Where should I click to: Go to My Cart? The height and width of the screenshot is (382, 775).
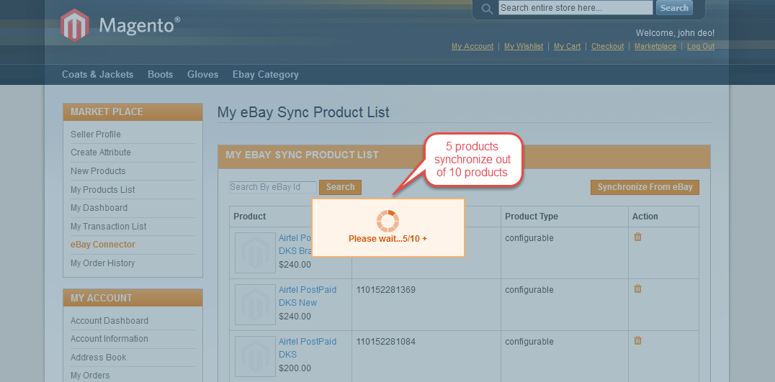(567, 46)
